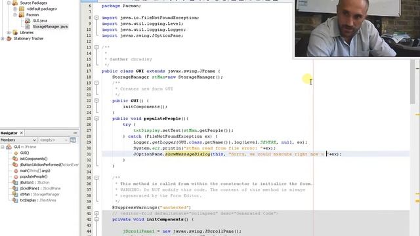
Task: Close the Navigator panel
Action: (22, 132)
